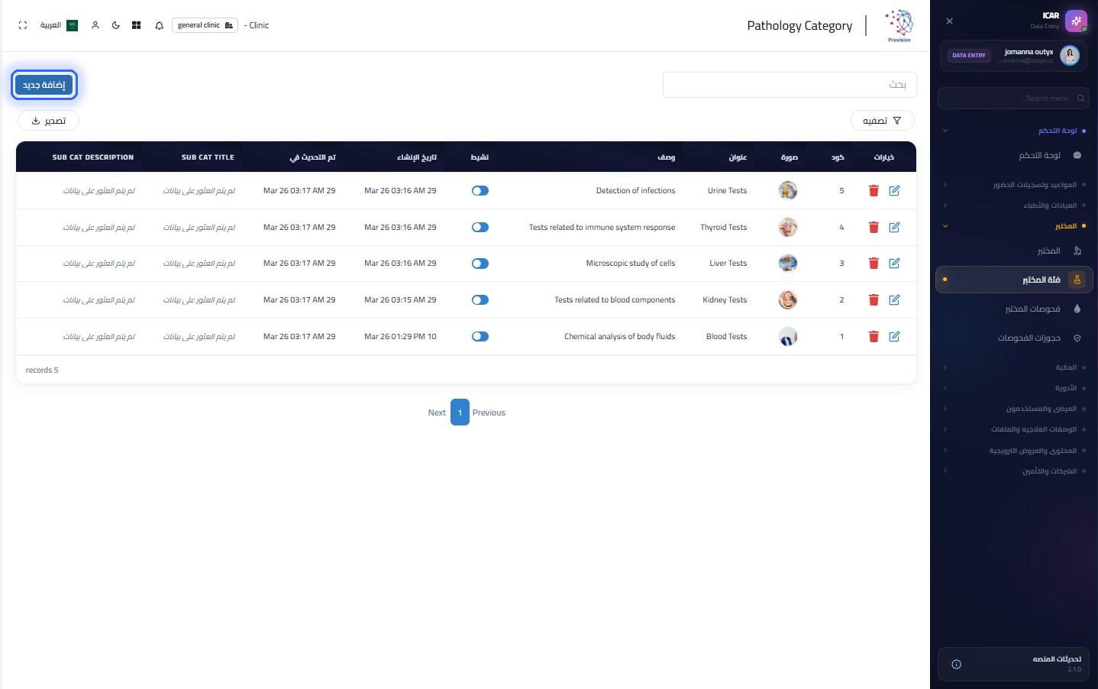Click the إضافة جديد button
The height and width of the screenshot is (689, 1098).
tap(44, 85)
